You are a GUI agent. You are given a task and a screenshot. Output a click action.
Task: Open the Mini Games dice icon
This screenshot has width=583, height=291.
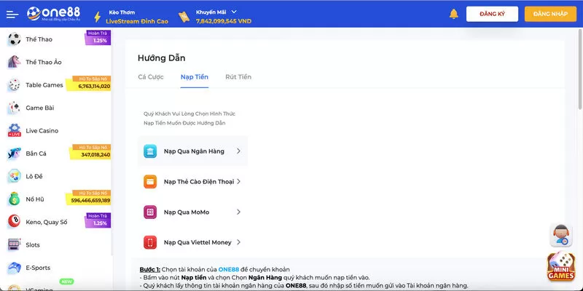tap(561, 267)
